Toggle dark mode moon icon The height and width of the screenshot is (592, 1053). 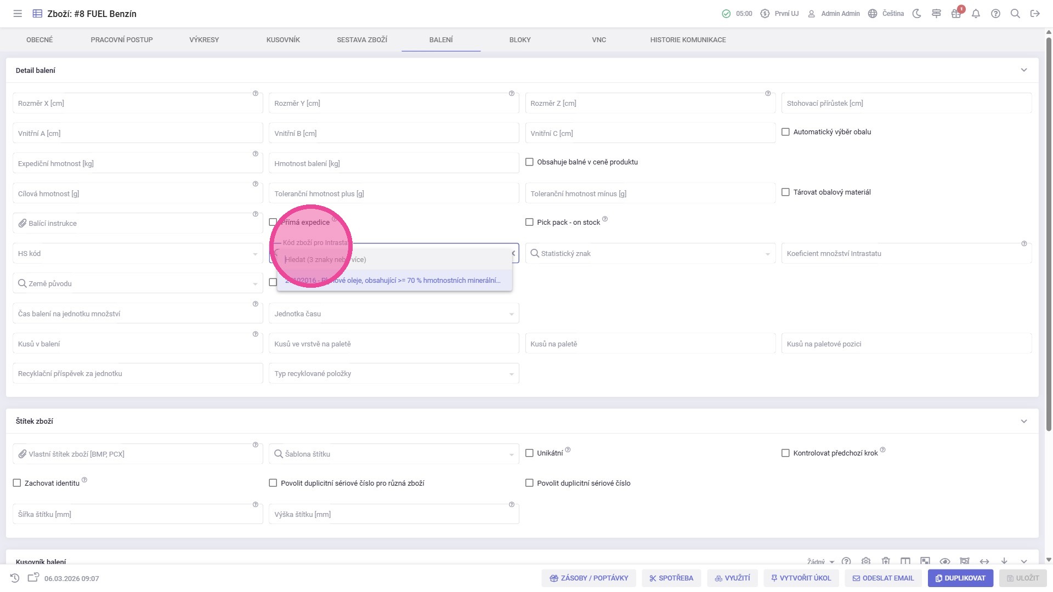pos(916,14)
